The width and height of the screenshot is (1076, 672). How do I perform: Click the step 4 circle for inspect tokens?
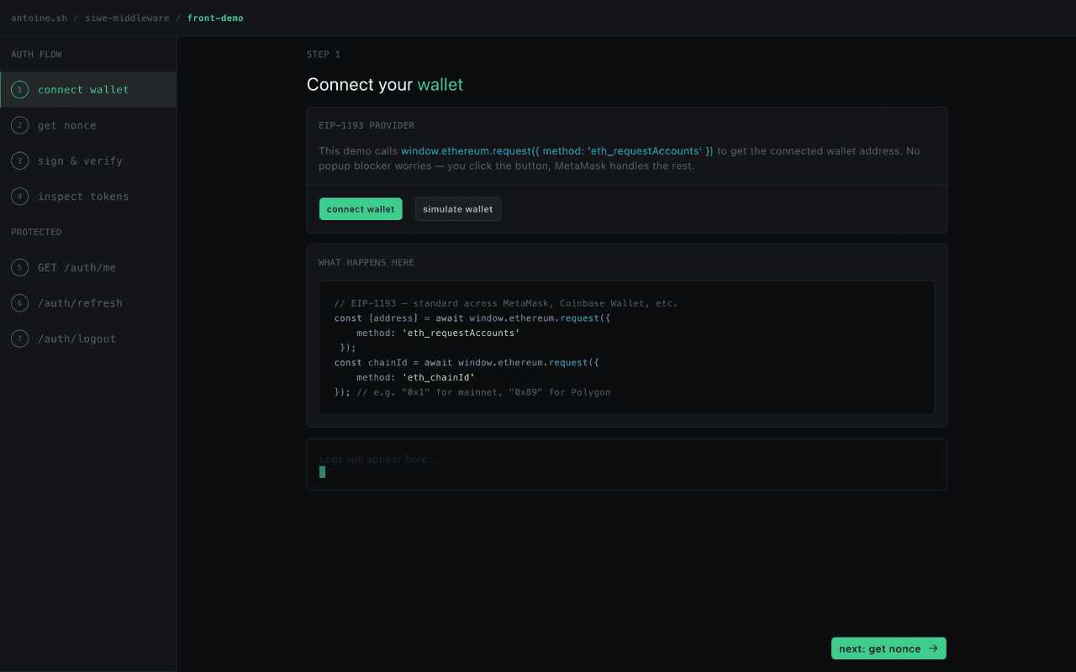click(19, 196)
